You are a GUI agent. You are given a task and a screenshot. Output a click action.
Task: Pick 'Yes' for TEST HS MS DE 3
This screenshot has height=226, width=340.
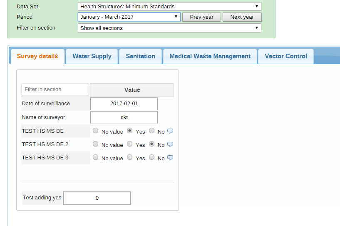click(x=130, y=158)
